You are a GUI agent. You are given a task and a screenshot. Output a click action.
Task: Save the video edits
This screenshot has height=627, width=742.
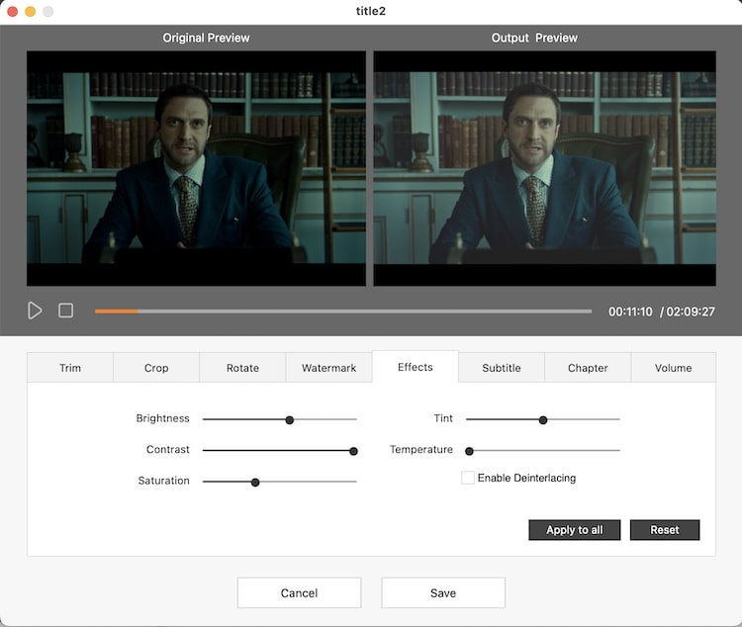[443, 593]
